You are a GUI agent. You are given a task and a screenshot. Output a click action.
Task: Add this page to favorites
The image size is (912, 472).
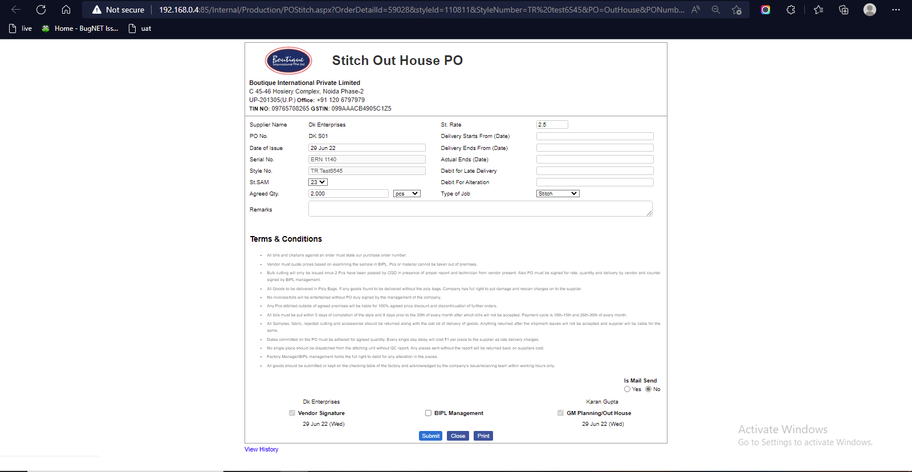736,10
